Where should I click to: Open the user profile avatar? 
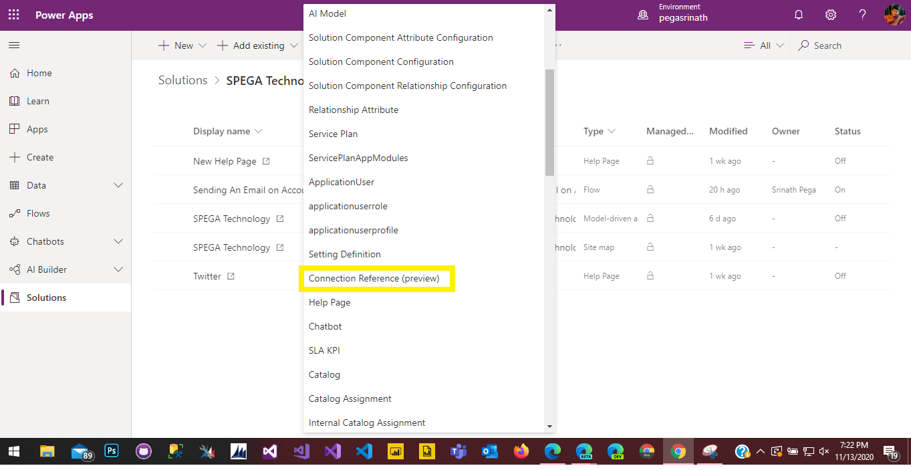coord(894,14)
